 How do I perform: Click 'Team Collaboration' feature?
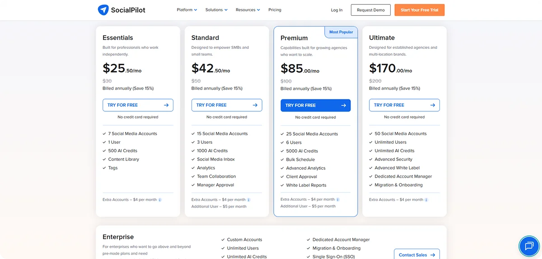pyautogui.click(x=216, y=177)
